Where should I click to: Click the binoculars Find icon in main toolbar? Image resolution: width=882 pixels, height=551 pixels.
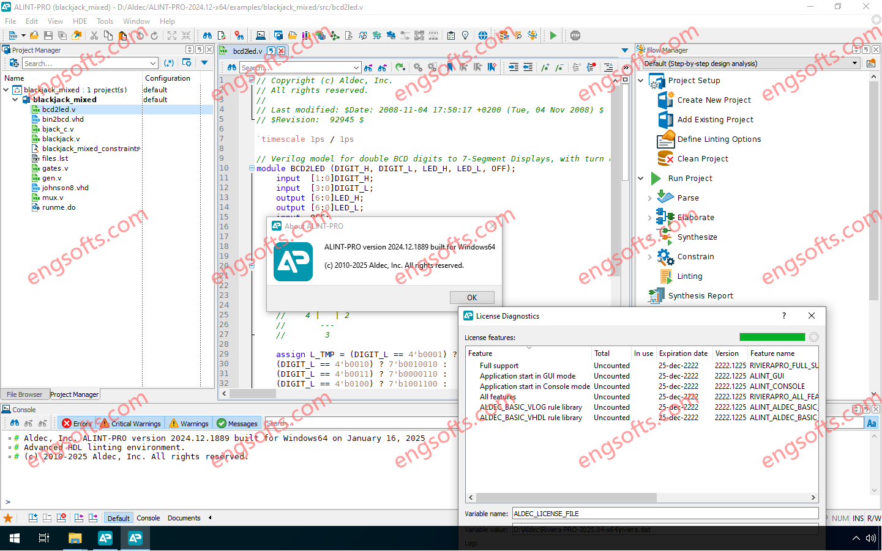[207, 35]
